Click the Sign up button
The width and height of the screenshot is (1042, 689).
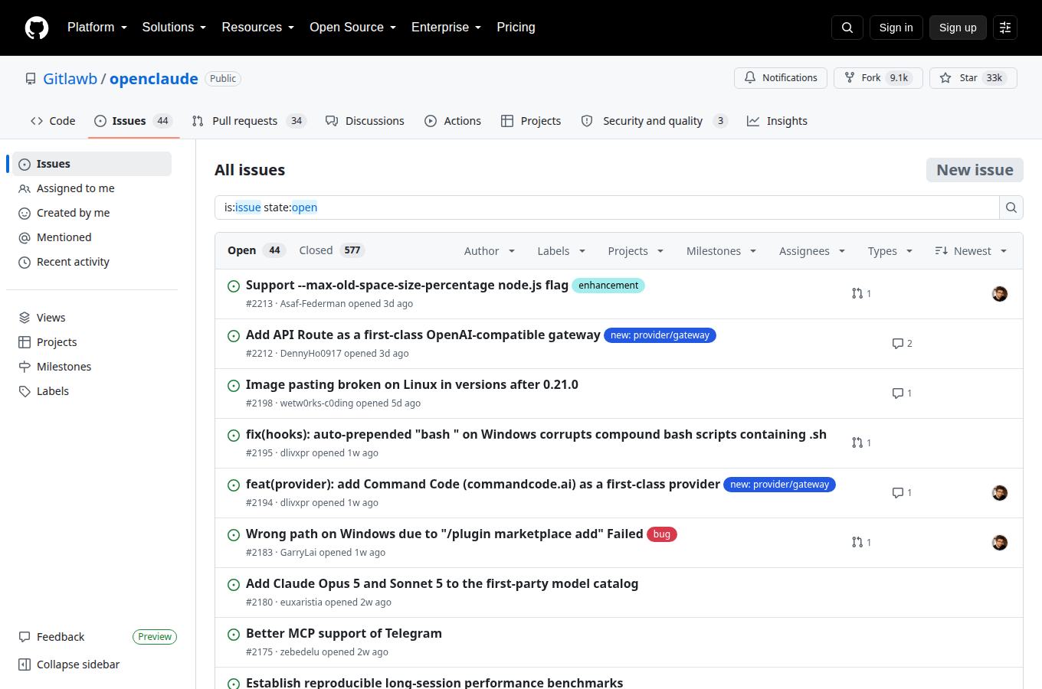pyautogui.click(x=958, y=28)
